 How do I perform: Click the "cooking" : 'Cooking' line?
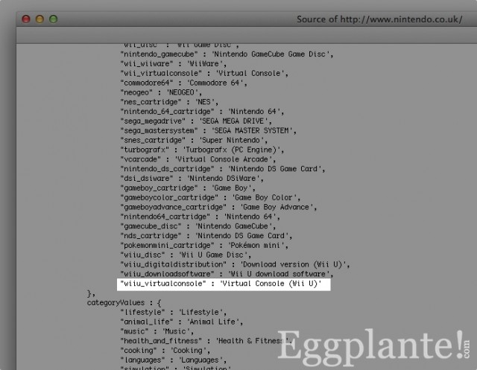(x=165, y=351)
